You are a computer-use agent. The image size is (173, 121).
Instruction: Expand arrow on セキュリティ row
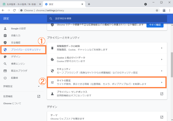point(162,71)
